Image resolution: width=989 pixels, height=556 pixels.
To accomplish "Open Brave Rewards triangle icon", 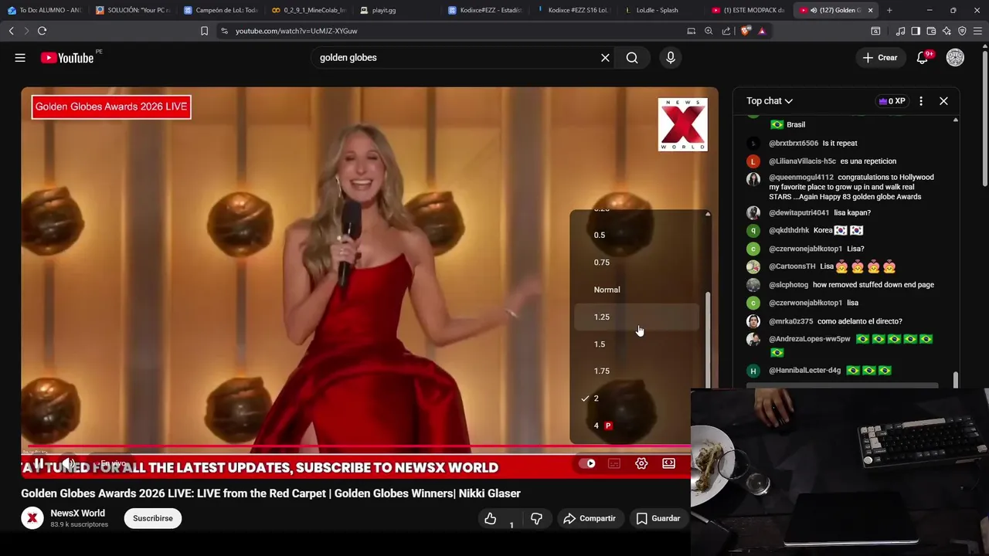I will (x=762, y=31).
